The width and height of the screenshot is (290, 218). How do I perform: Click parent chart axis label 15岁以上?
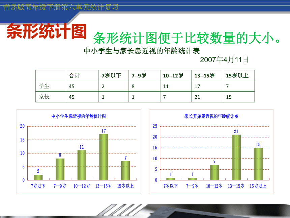[x=258, y=186]
